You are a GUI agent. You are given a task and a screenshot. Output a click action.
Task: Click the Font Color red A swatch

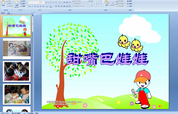[x=51, y=6]
